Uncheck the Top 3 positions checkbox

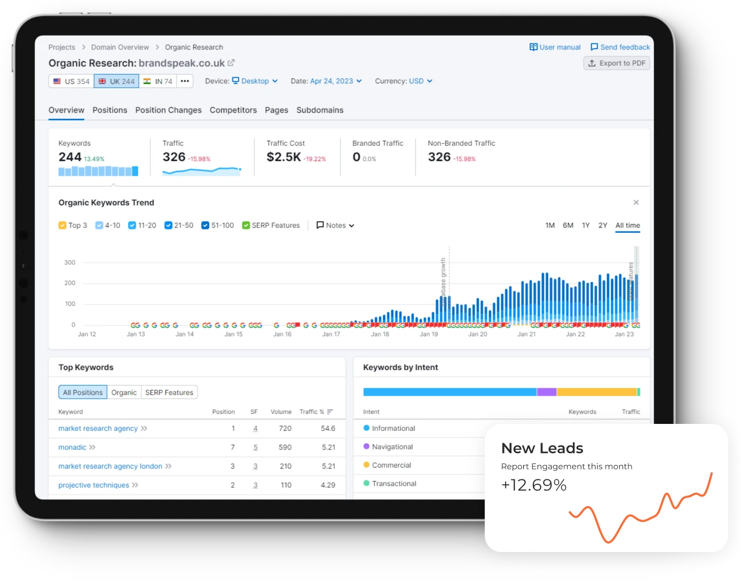[62, 225]
